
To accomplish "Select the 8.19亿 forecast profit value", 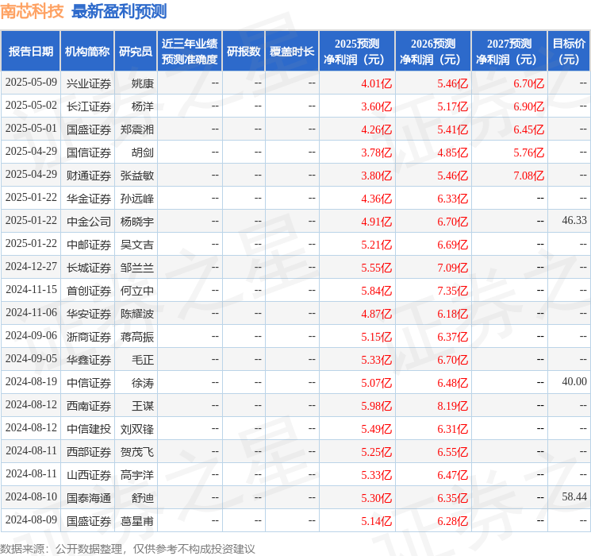I will [x=453, y=405].
